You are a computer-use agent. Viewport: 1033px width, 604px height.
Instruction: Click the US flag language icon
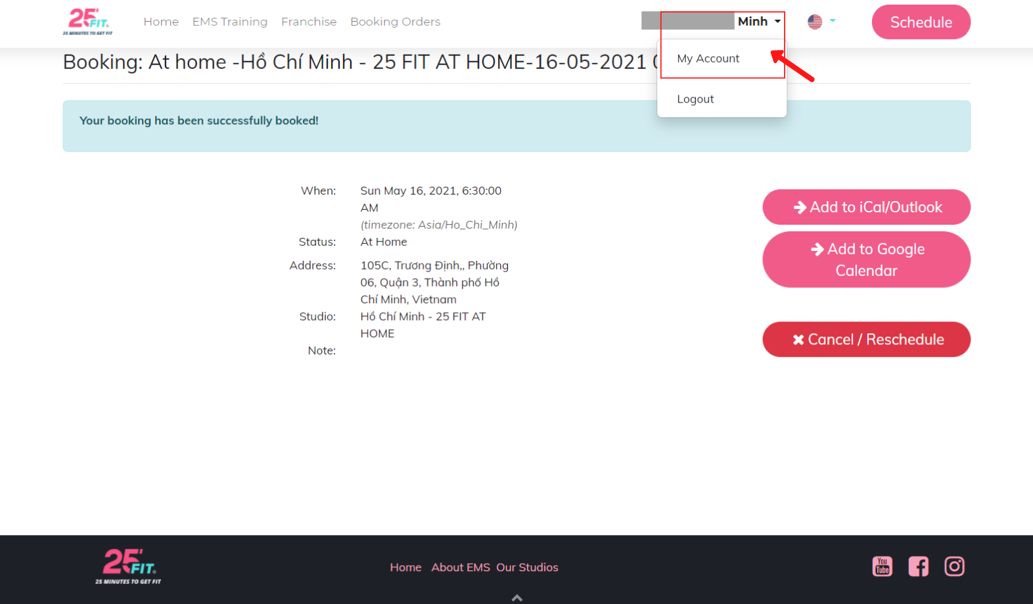(x=815, y=22)
